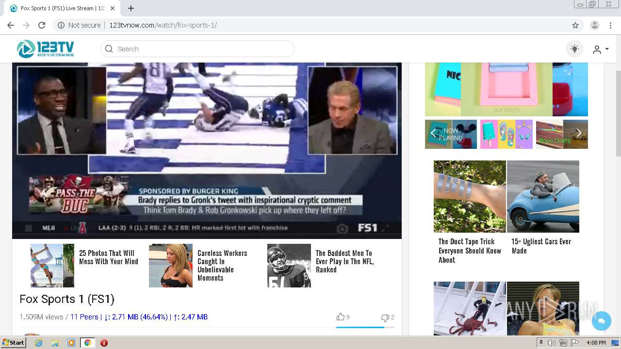This screenshot has height=349, width=621.
Task: Click the 123TV site logo
Action: 46,48
